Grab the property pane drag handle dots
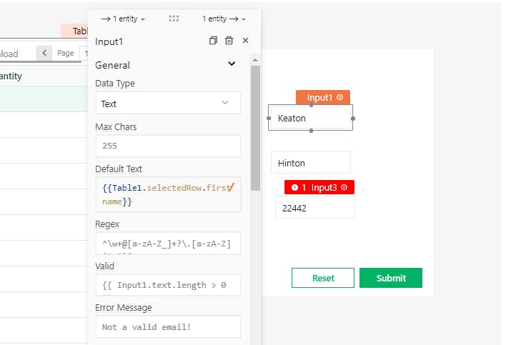This screenshot has width=511, height=345. pyautogui.click(x=174, y=19)
